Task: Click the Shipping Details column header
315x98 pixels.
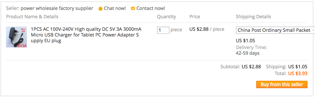Action: 253,17
